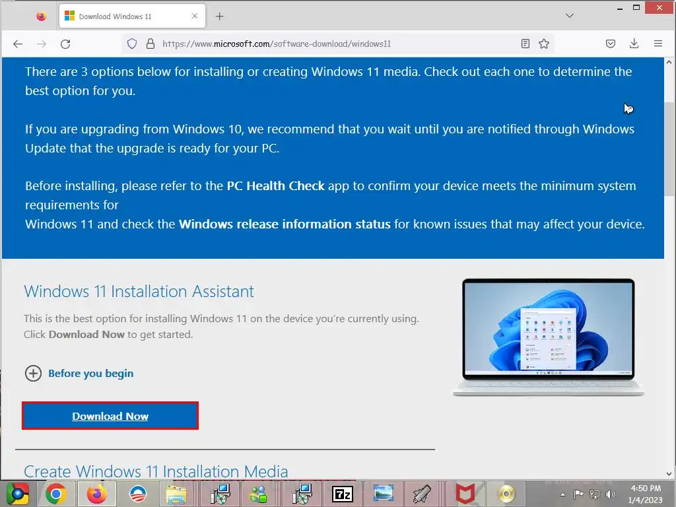Image resolution: width=676 pixels, height=507 pixels.
Task: Click the address bar URL
Action: click(x=277, y=44)
